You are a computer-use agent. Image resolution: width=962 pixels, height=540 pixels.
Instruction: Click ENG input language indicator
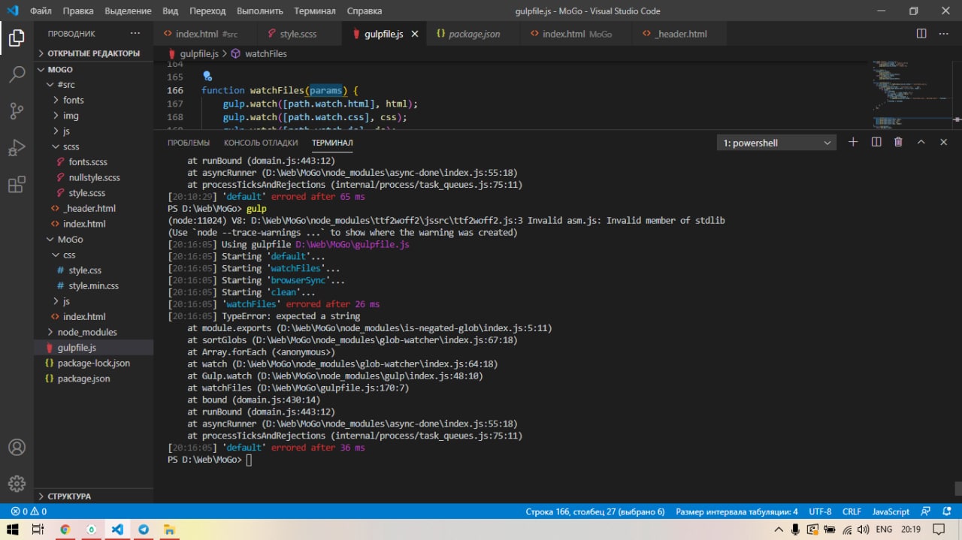[x=884, y=529]
